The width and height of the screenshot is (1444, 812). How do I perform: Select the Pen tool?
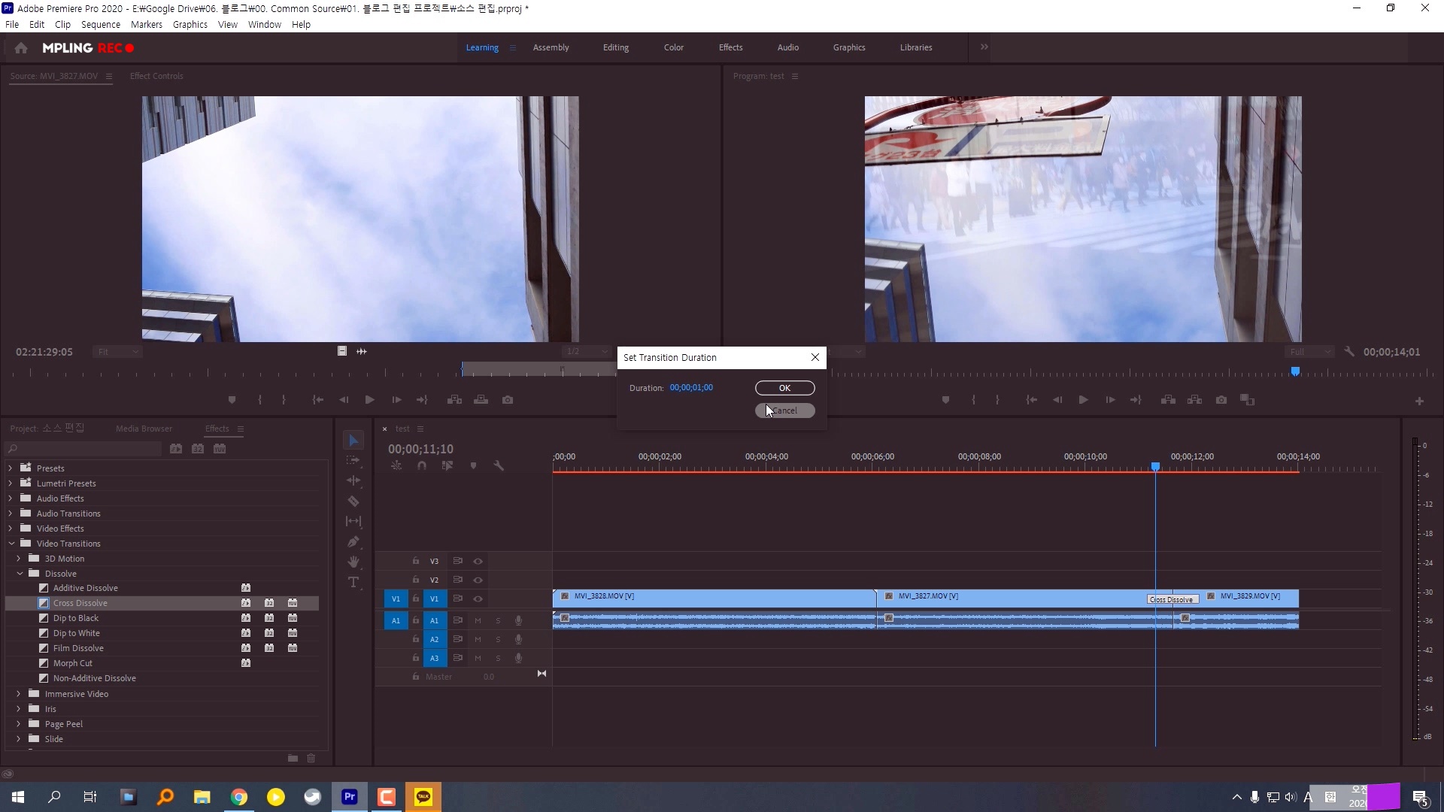pos(353,541)
